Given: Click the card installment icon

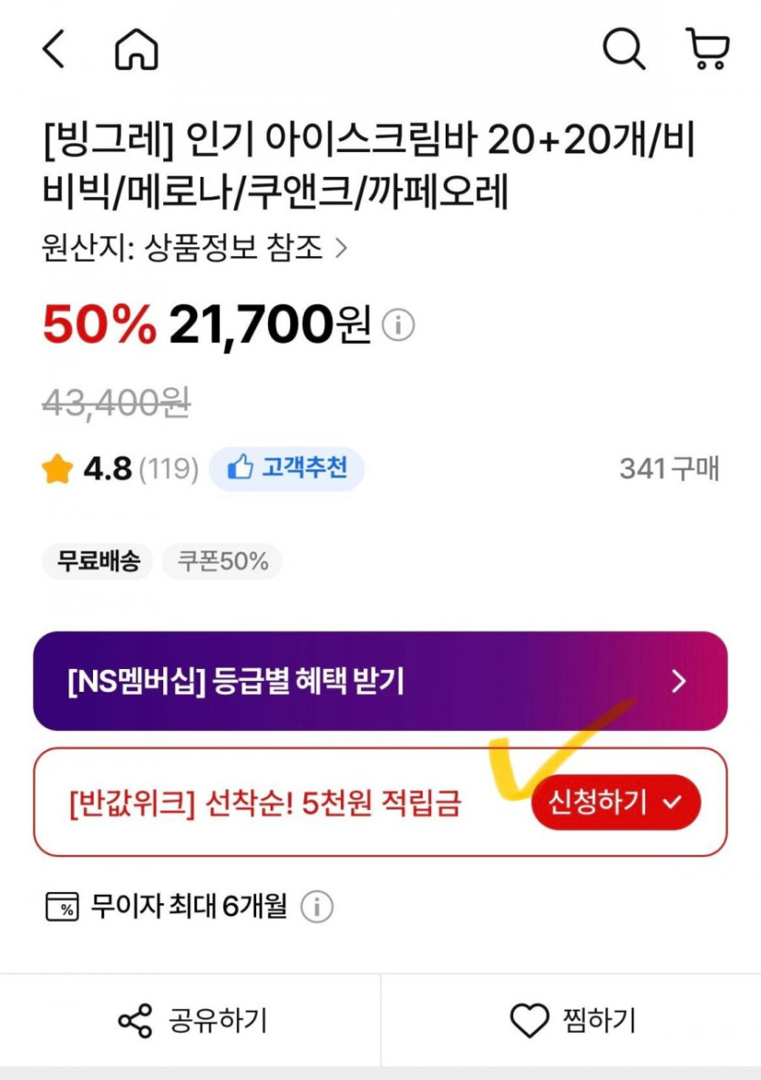Looking at the screenshot, I should coord(62,907).
